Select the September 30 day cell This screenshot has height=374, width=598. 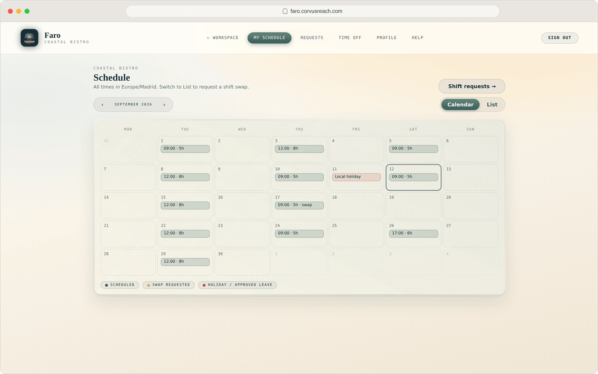tap(242, 262)
